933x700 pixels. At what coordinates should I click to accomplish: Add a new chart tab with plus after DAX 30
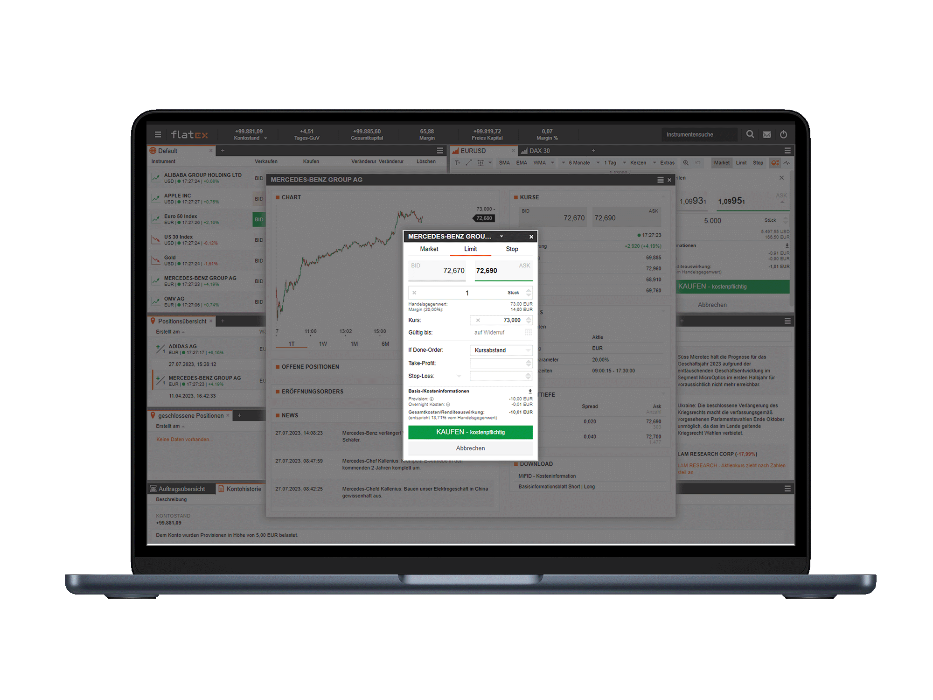click(x=593, y=151)
